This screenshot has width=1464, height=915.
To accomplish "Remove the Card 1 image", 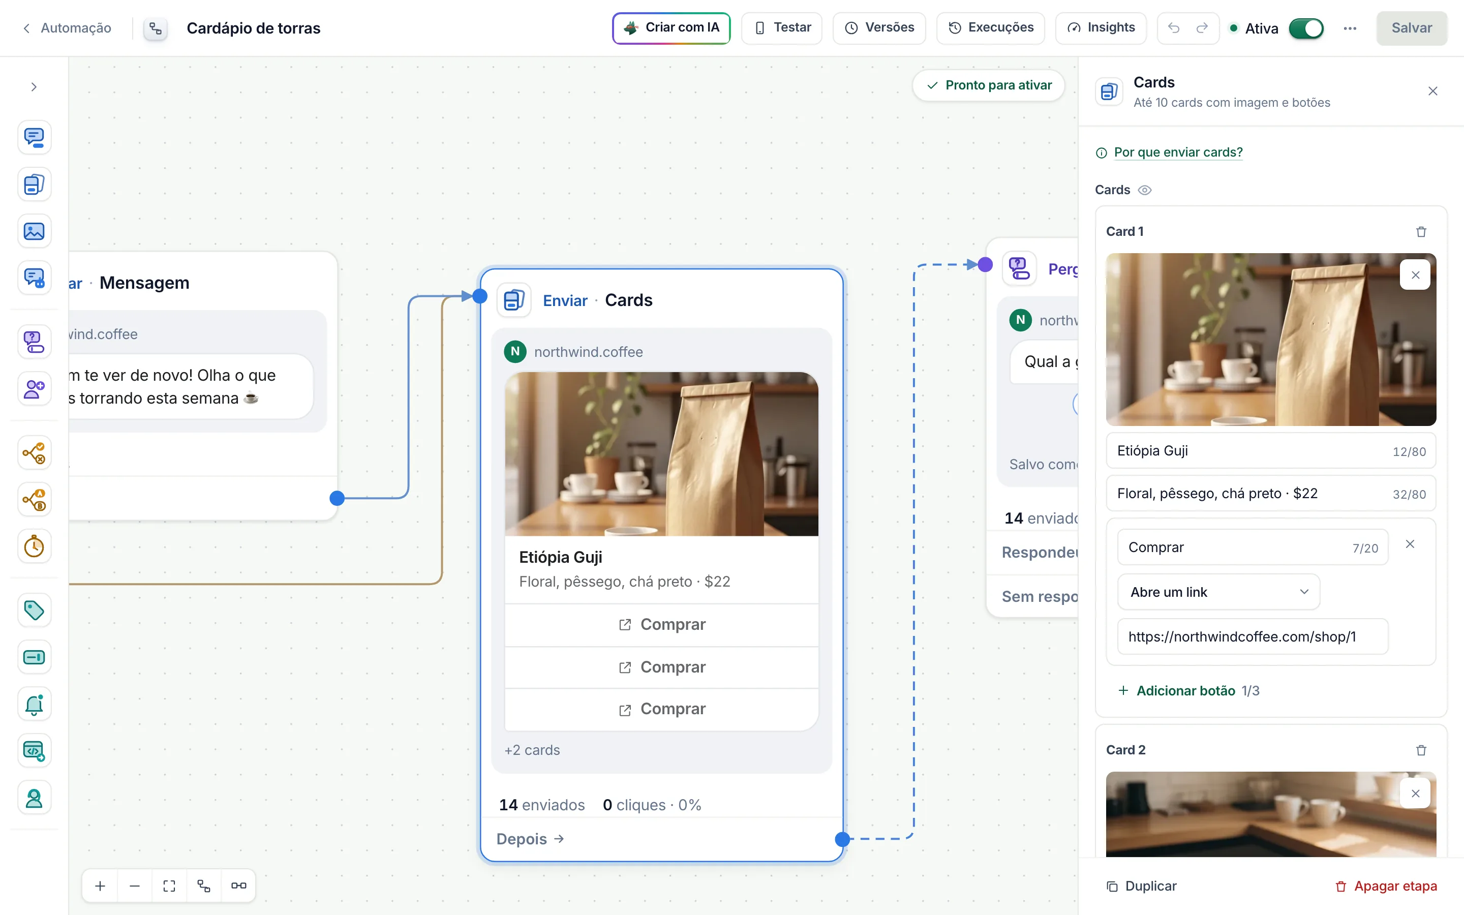I will (x=1415, y=274).
